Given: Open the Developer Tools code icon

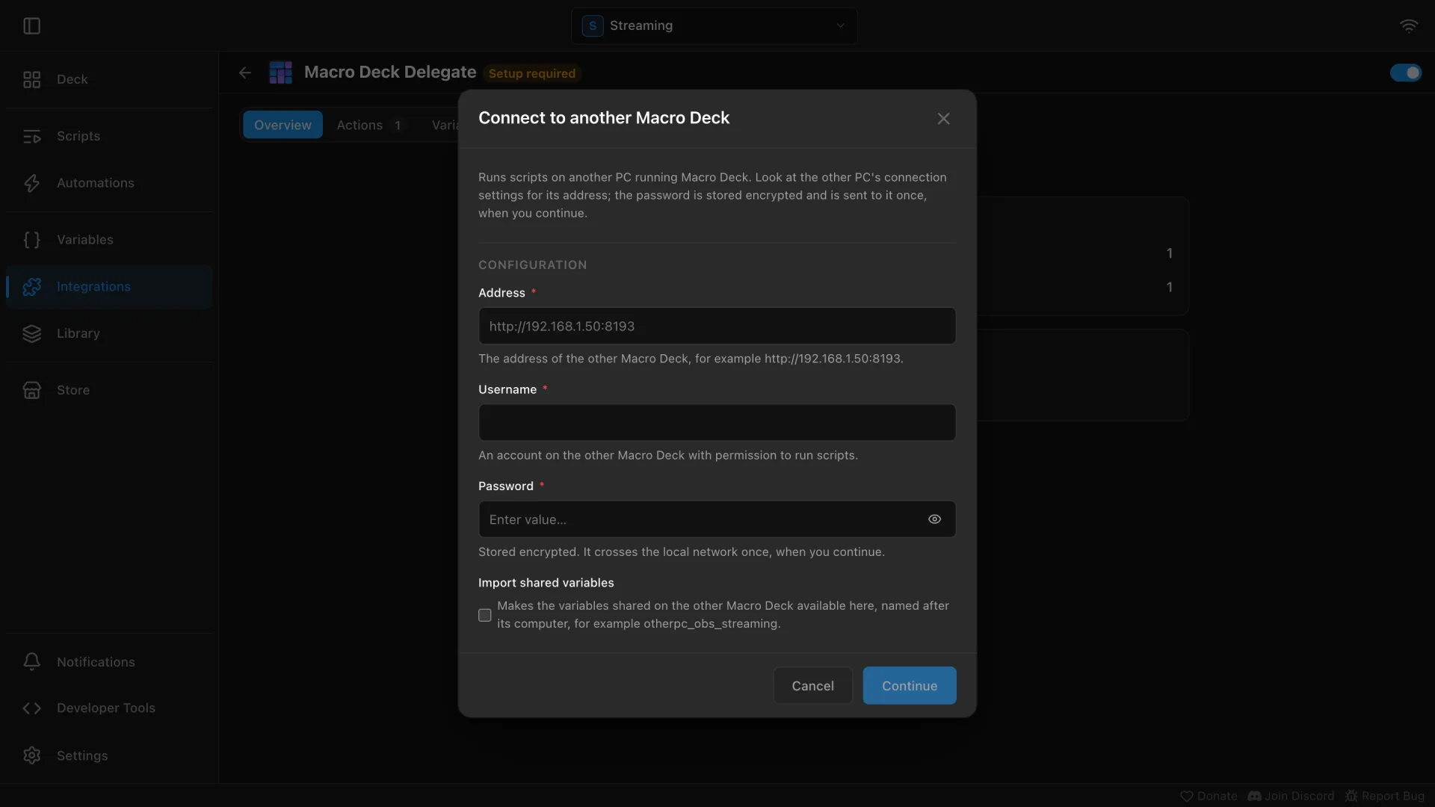Looking at the screenshot, I should click(31, 708).
